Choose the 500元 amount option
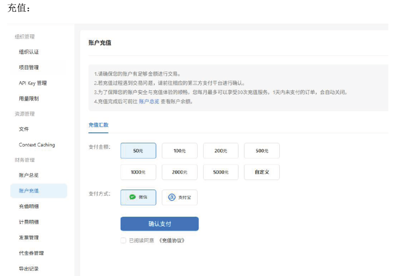 tap(262, 151)
